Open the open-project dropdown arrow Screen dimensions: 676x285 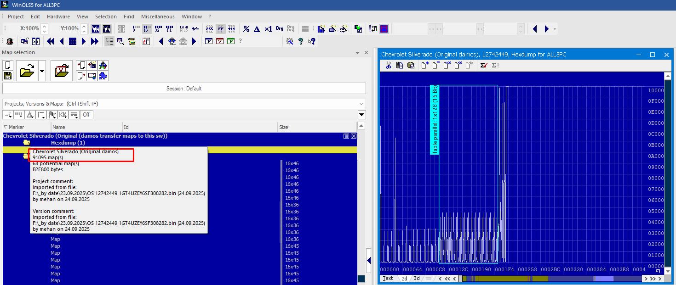click(42, 71)
